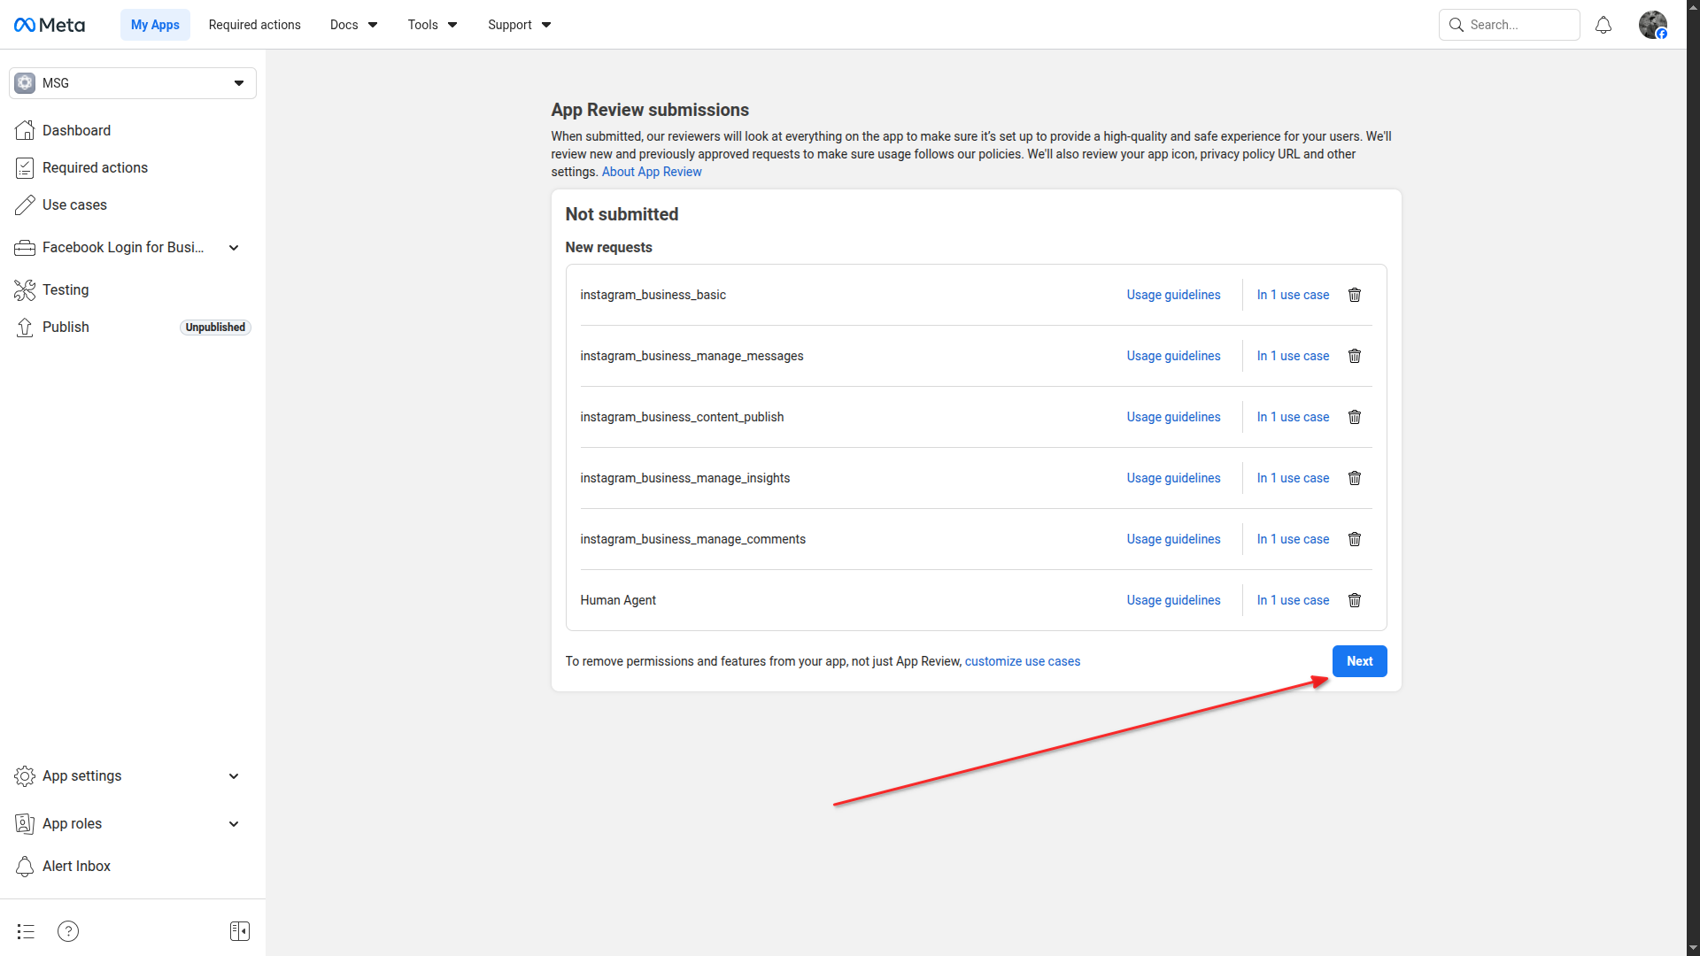
Task: Open the list icon at sidebar bottom
Action: [26, 931]
